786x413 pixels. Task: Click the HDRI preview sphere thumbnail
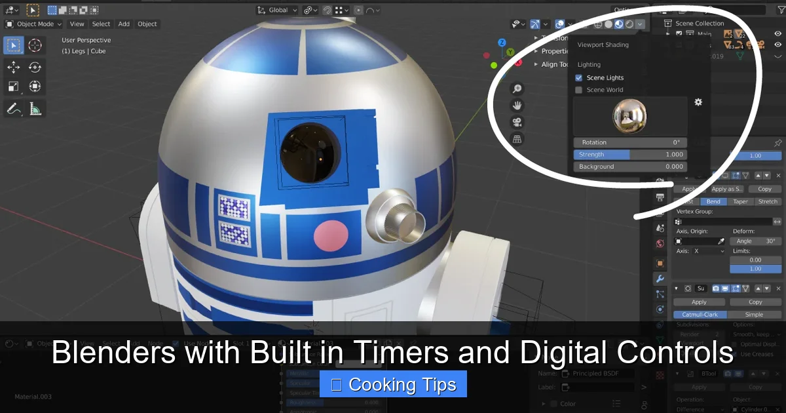pos(629,115)
